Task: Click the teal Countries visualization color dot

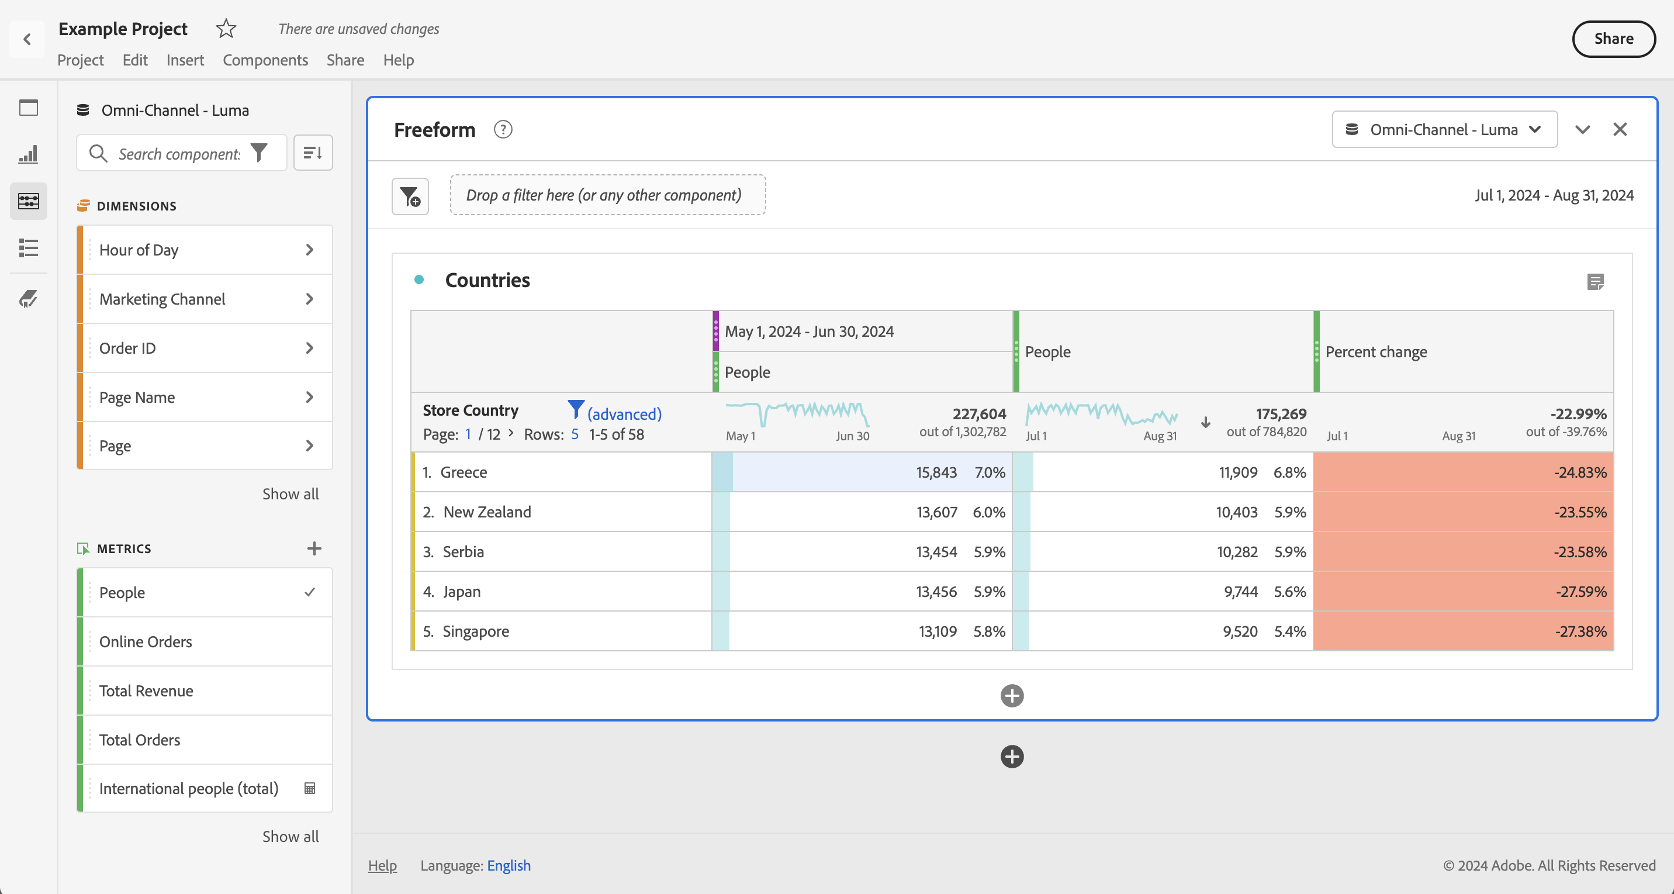Action: pos(419,279)
